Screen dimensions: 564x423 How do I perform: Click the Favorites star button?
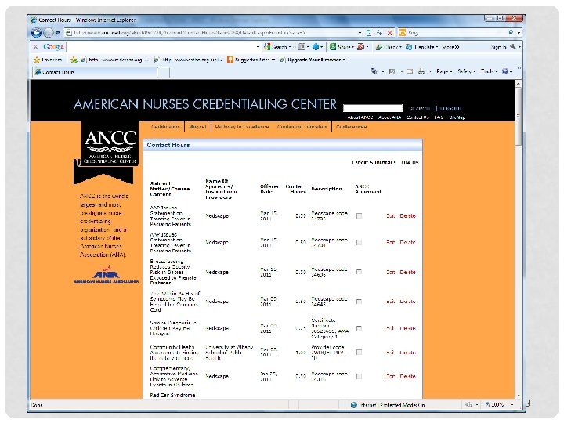pos(48,60)
